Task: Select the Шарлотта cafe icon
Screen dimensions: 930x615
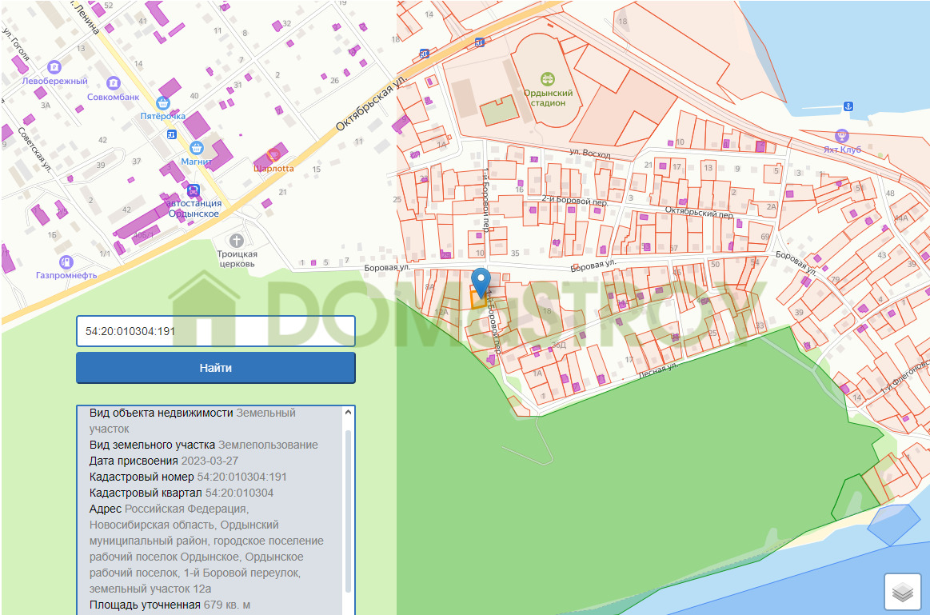Action: pyautogui.click(x=273, y=155)
